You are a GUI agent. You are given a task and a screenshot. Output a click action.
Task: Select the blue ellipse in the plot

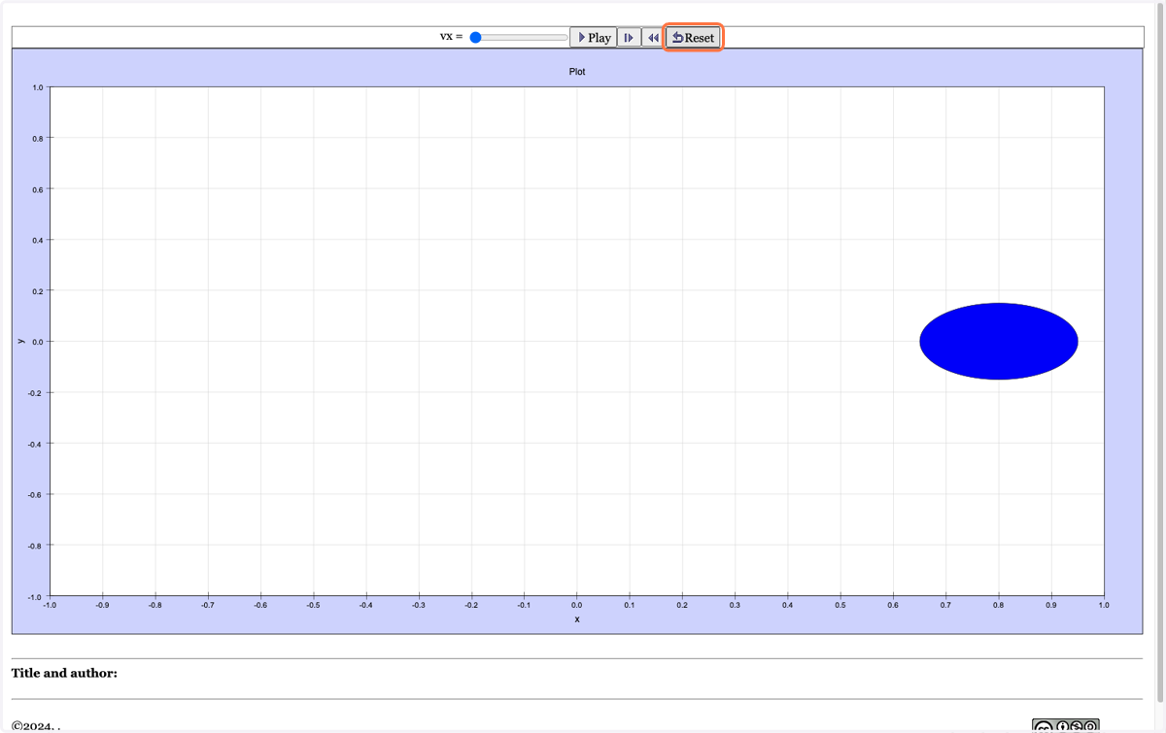tap(999, 341)
